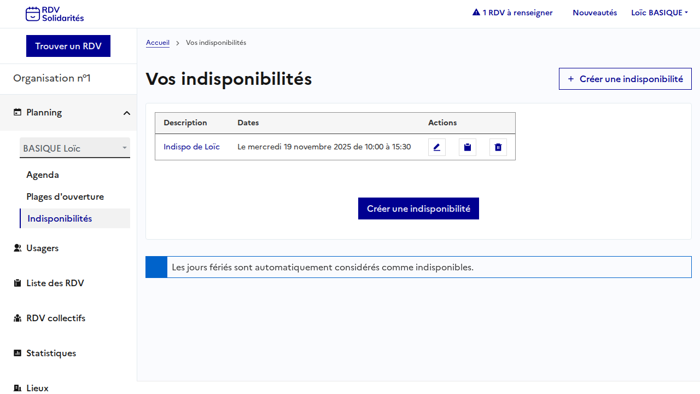Click the trash delete icon in Actions
Screen dimensions: 700x394
pos(498,147)
